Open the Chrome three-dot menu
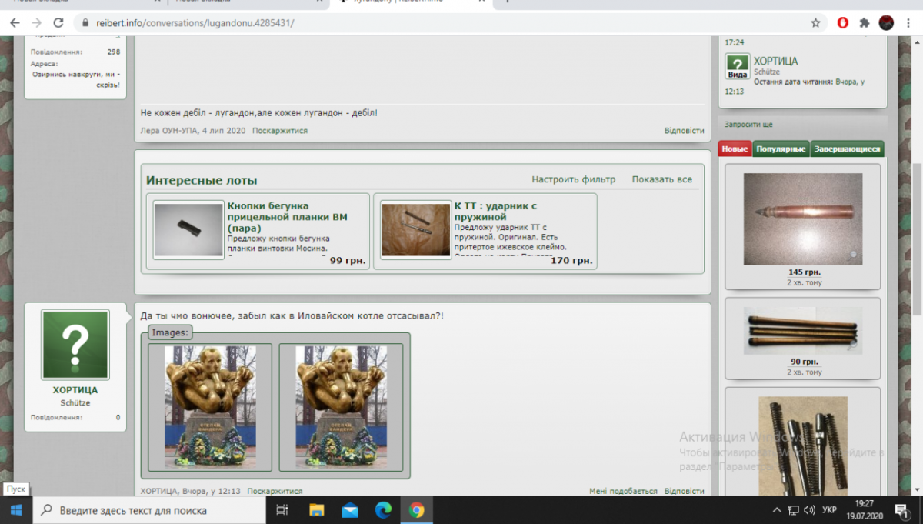 click(908, 23)
